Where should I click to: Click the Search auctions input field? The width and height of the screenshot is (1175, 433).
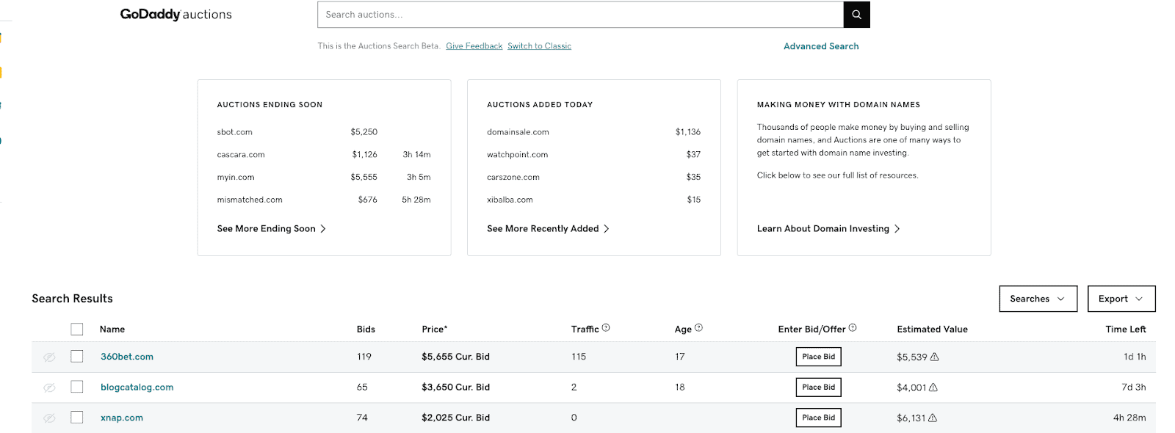coord(580,15)
